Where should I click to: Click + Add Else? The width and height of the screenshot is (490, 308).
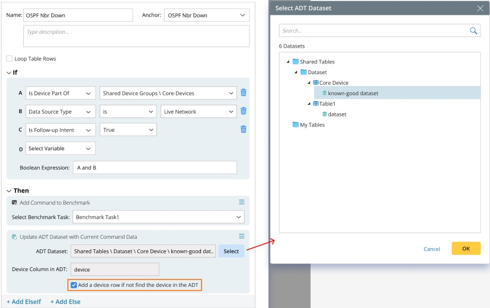pyautogui.click(x=65, y=302)
